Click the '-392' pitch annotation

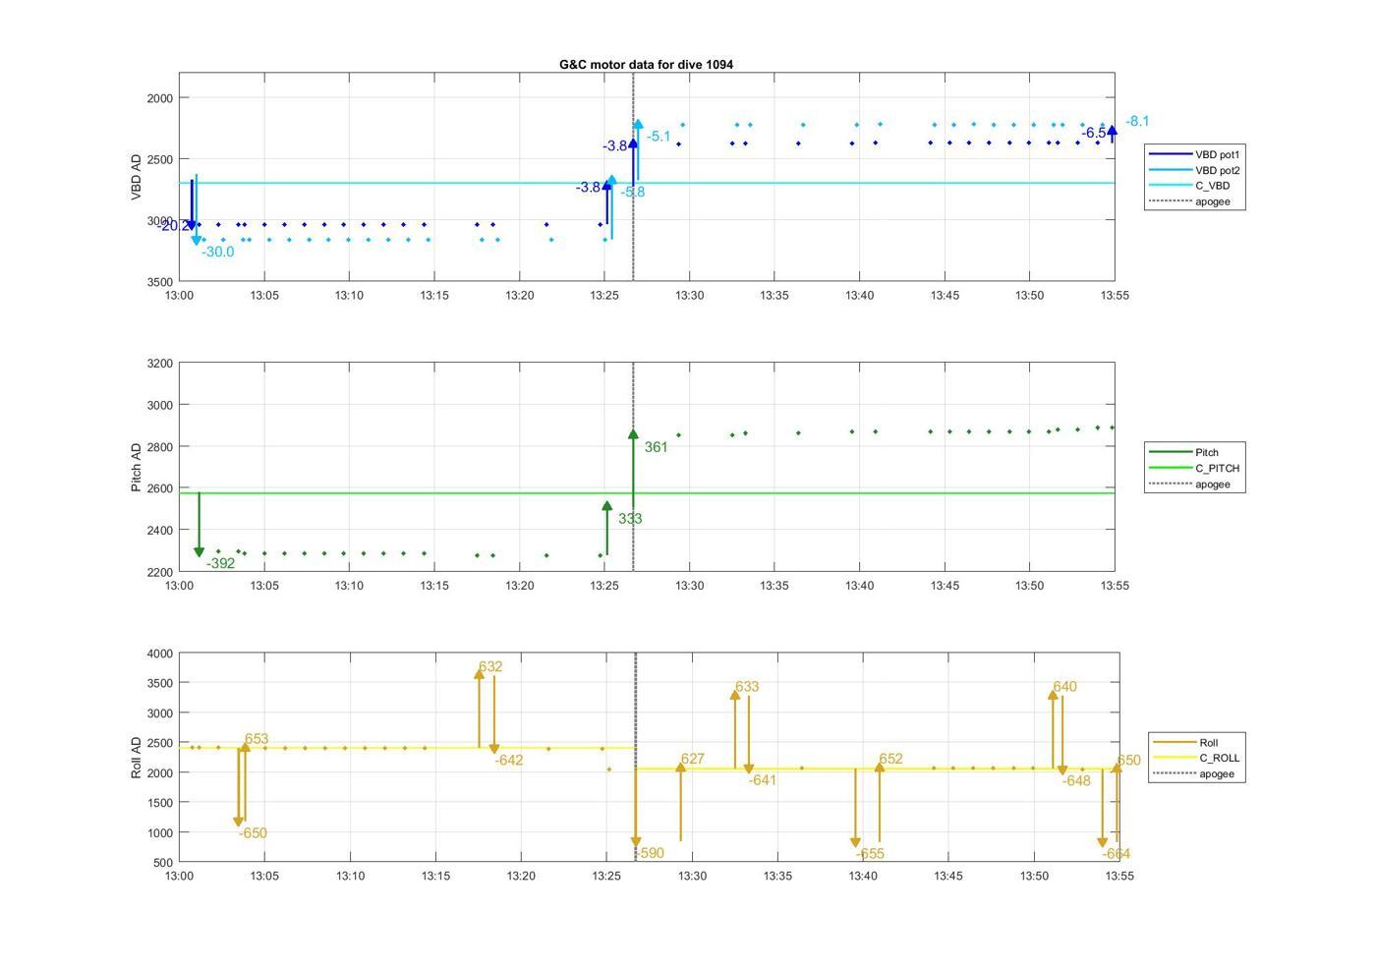pyautogui.click(x=221, y=563)
